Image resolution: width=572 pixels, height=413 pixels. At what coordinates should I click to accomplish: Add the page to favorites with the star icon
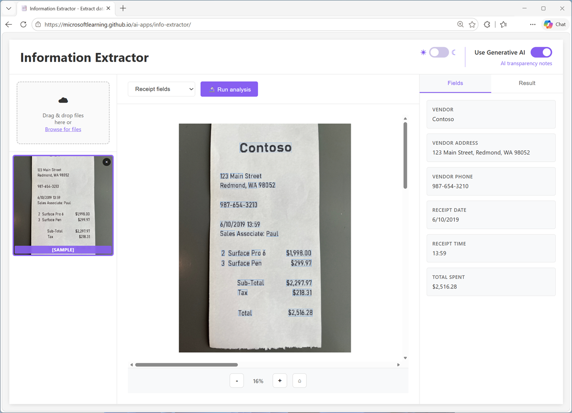click(x=472, y=24)
